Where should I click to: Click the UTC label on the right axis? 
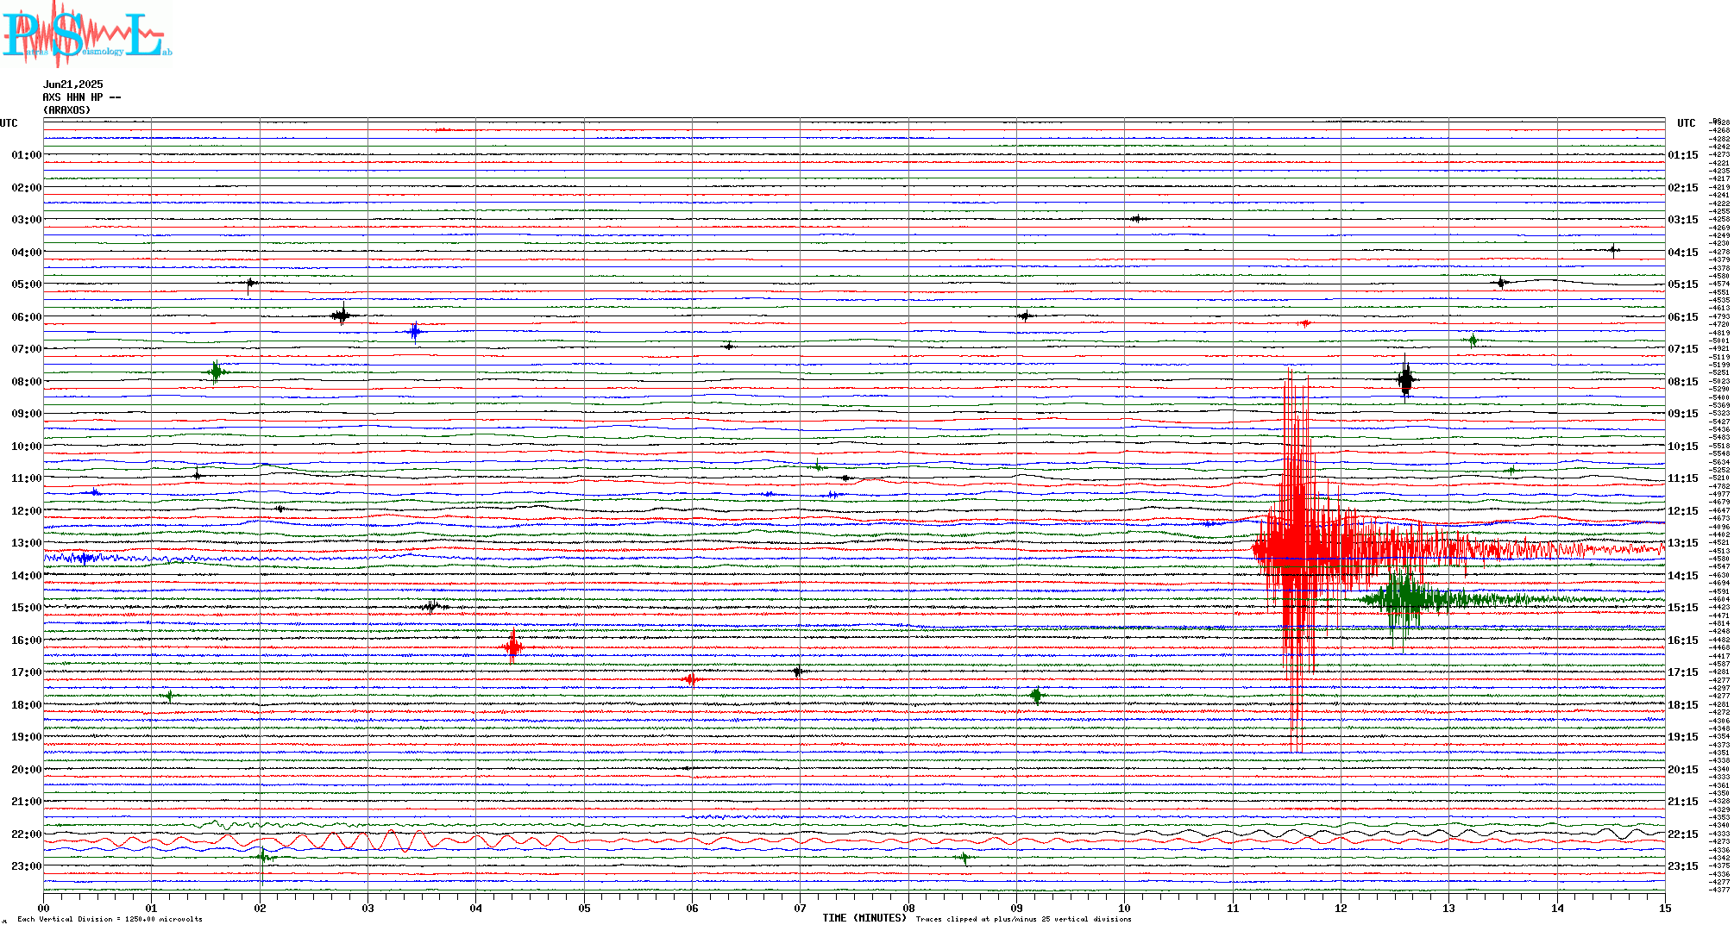tap(1687, 123)
